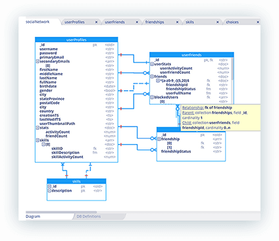Close the userProfiles tab
This screenshot has width=279, height=241.
pos(96,22)
